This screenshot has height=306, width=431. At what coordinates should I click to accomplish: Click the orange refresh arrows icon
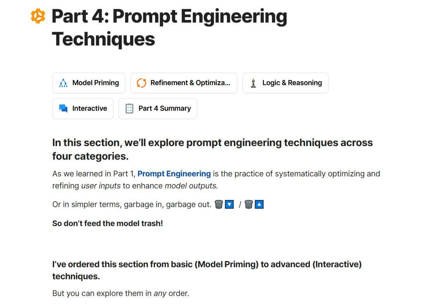(141, 83)
